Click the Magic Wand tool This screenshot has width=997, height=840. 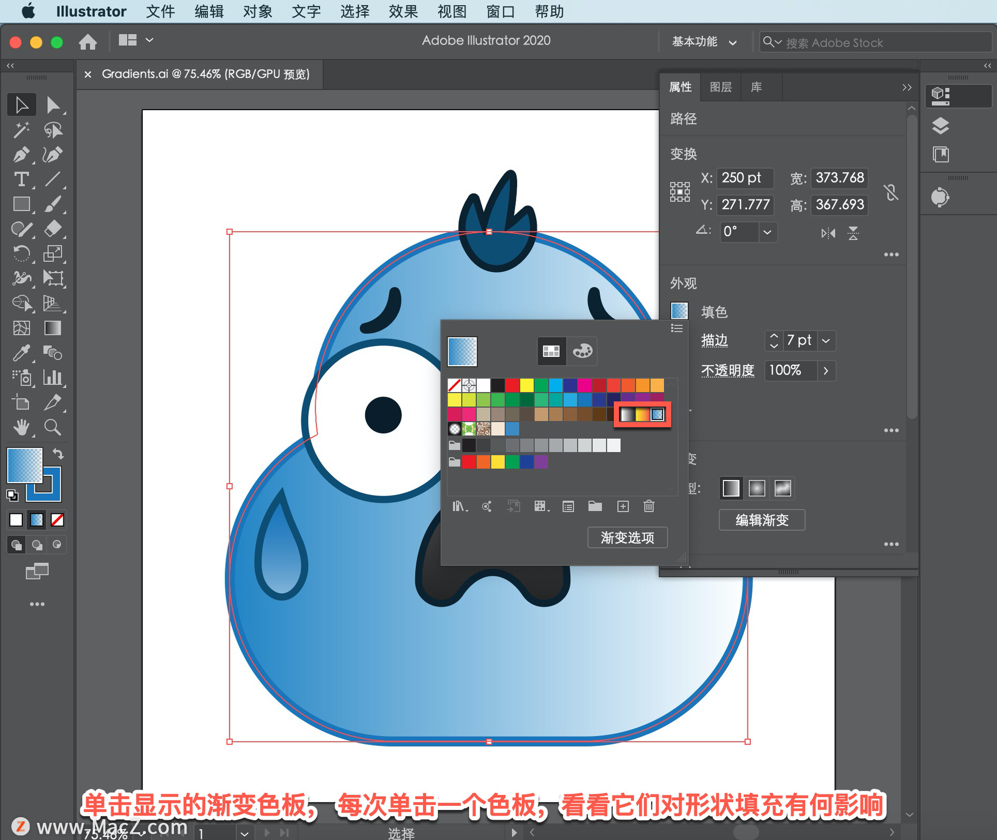coord(21,130)
